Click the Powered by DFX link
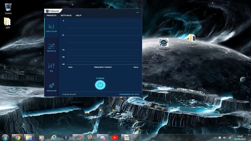This screenshot has width=251, height=141. tap(129, 94)
